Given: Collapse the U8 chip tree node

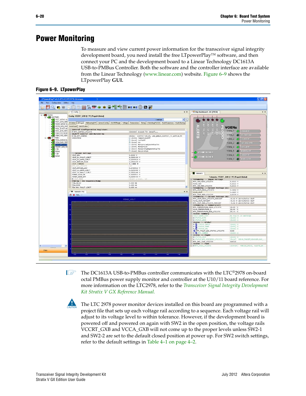Looking at the screenshot, I should 46,117.
